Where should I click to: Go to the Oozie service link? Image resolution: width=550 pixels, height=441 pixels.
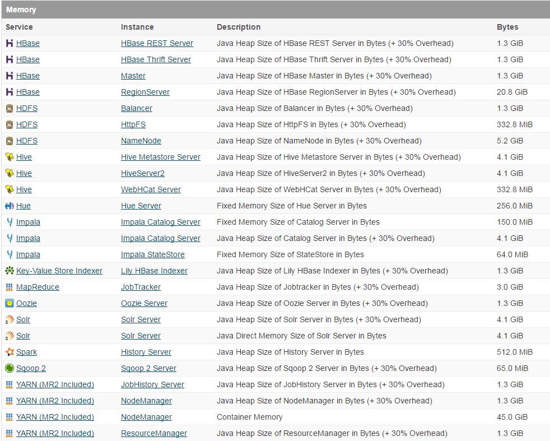[26, 303]
